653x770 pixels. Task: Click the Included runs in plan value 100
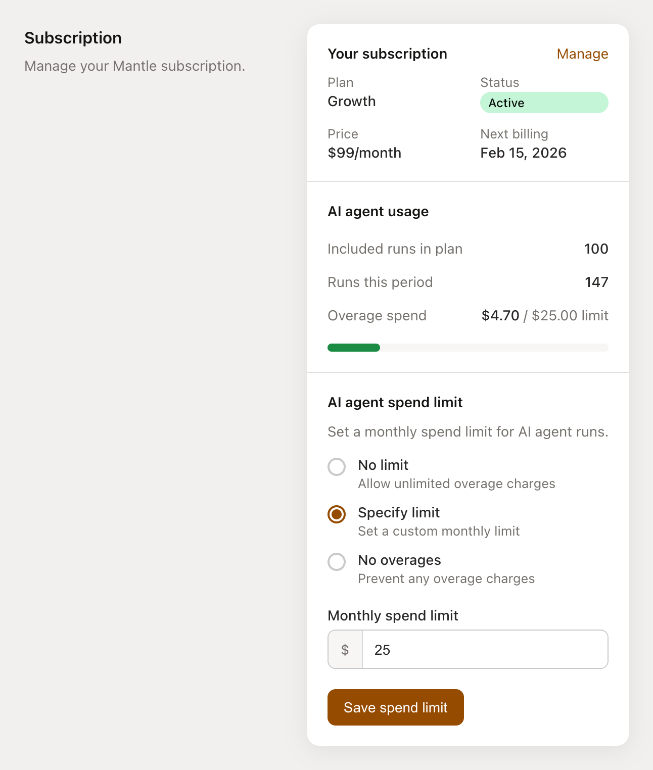click(596, 249)
